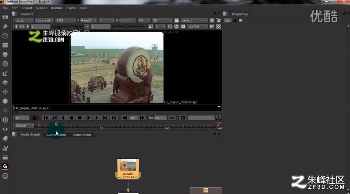Jump to the last frame

[x=114, y=117]
